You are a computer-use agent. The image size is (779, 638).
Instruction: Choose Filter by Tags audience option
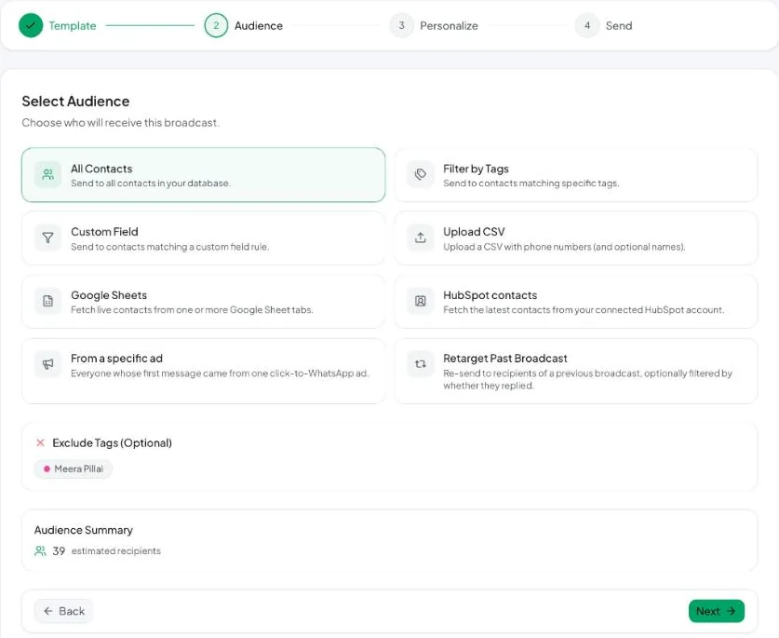(x=576, y=174)
